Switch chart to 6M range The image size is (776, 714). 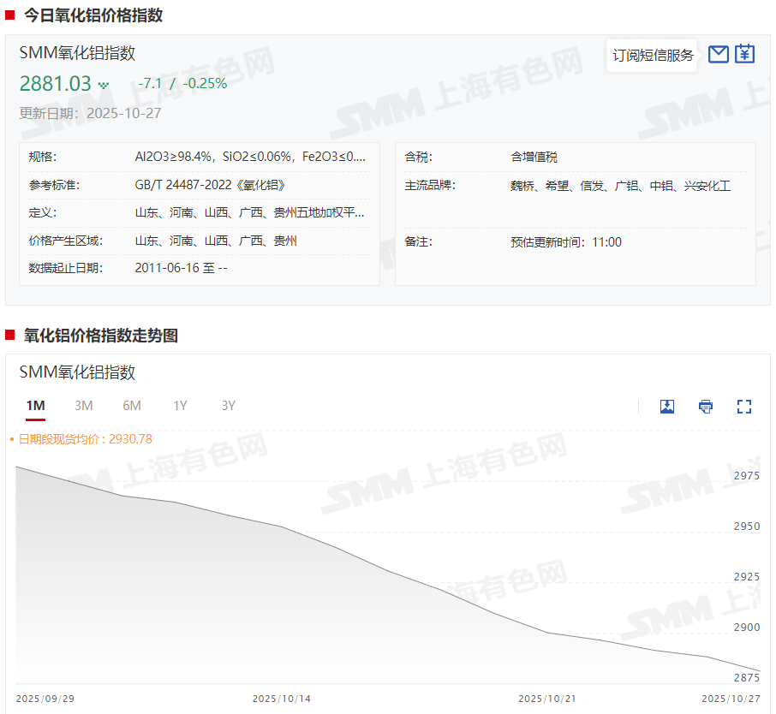coord(131,406)
